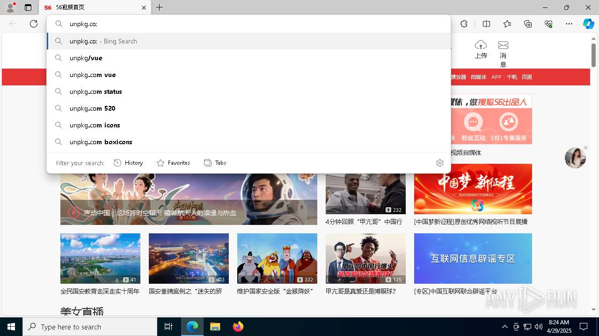Open 中国梦新征程 banner thumbnail

tap(473, 189)
